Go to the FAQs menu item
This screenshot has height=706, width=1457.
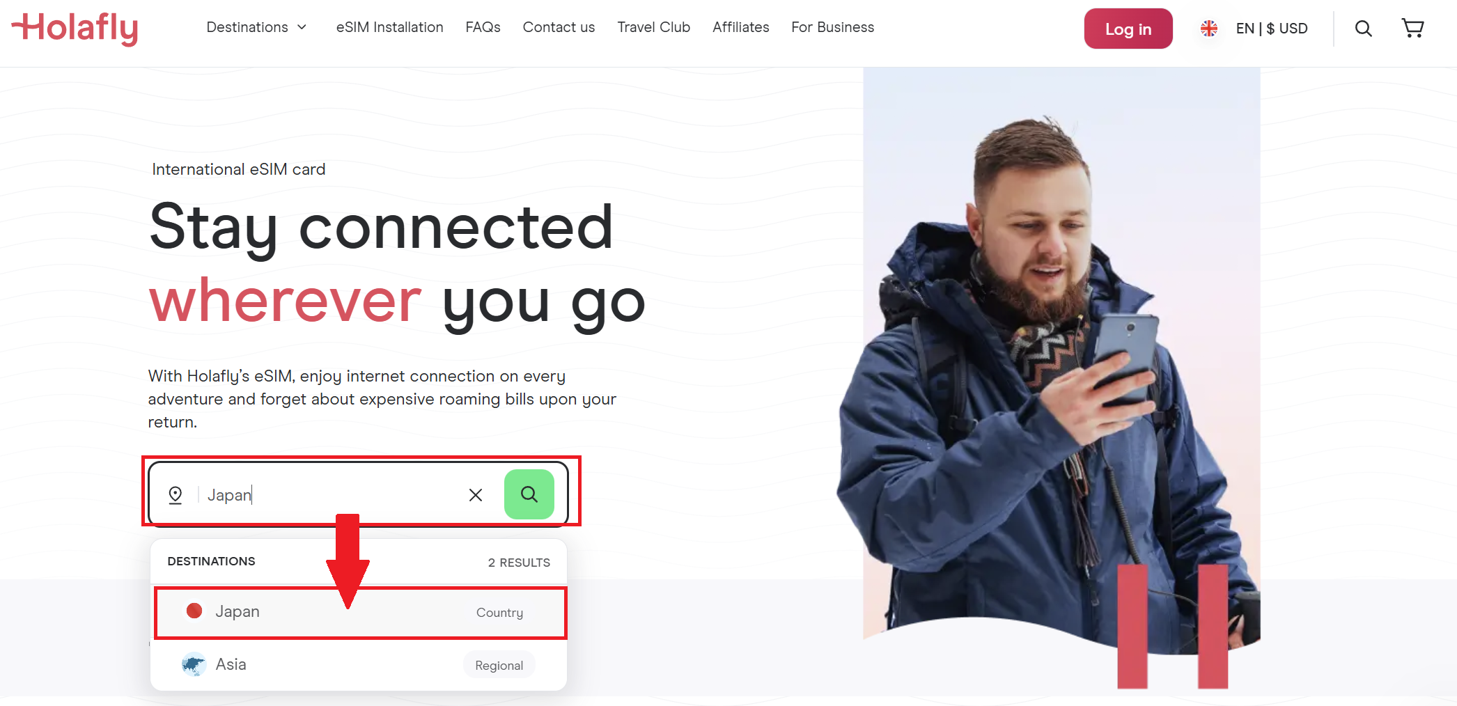pos(483,27)
